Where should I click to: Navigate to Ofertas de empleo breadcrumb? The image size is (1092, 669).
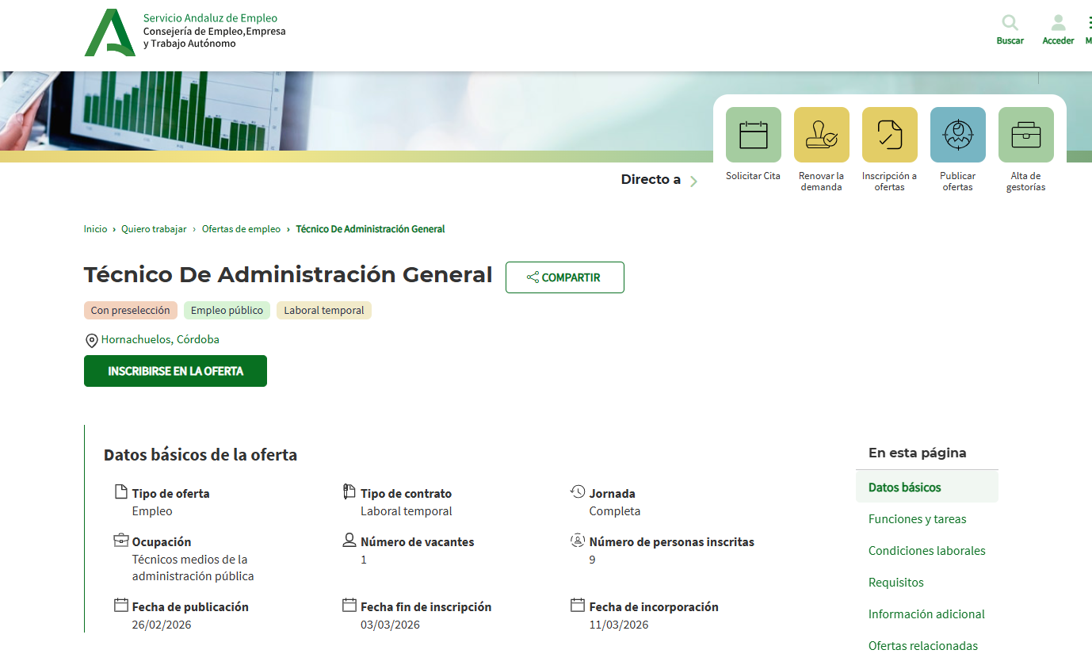point(241,229)
